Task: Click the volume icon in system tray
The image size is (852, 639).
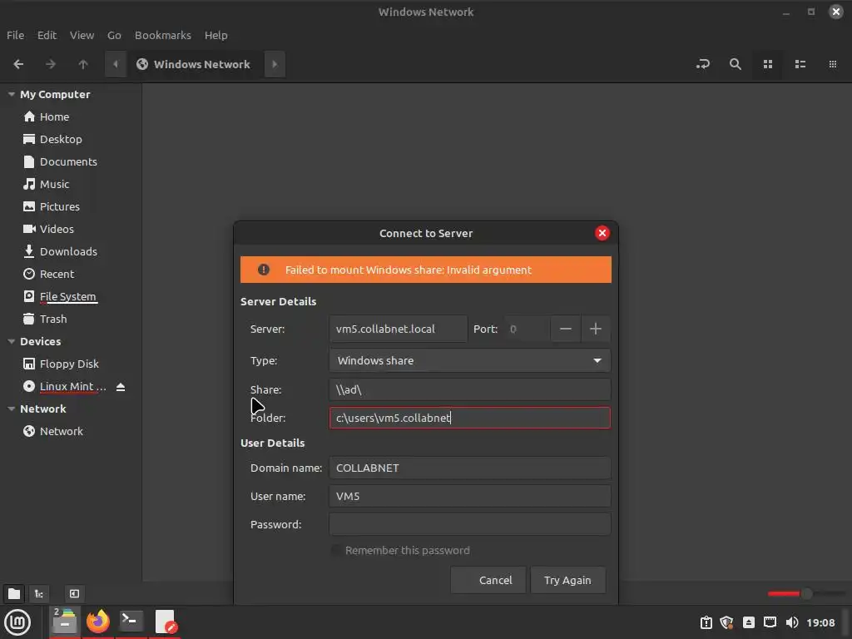Action: click(792, 622)
